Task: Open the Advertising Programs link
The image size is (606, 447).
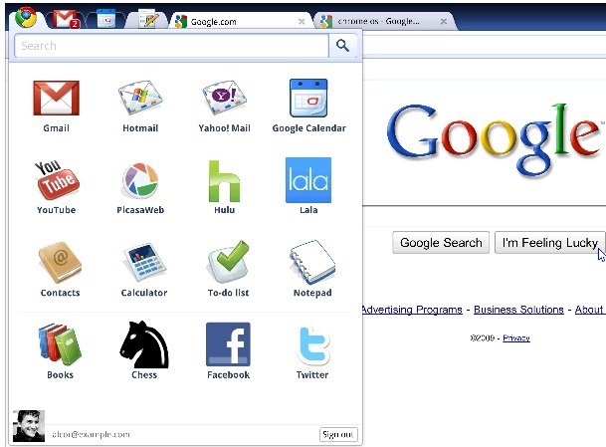Action: coord(412,310)
